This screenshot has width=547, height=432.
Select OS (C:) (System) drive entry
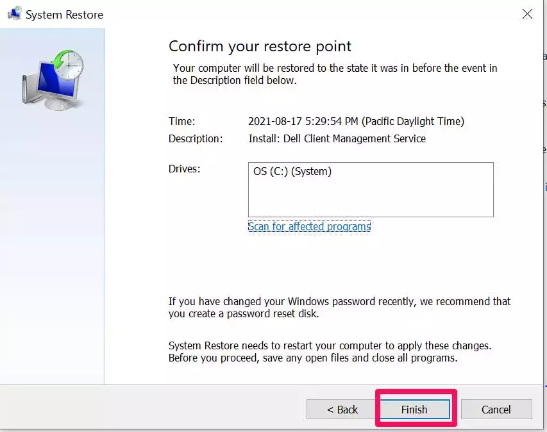(x=292, y=172)
